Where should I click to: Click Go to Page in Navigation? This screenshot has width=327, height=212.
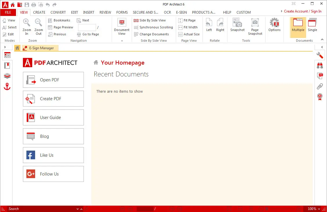coord(88,34)
